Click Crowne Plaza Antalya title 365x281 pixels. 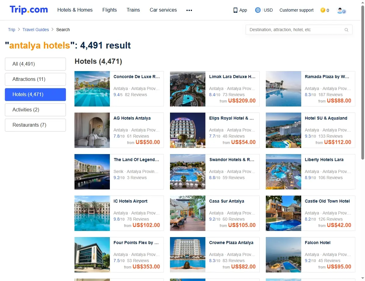[231, 242]
